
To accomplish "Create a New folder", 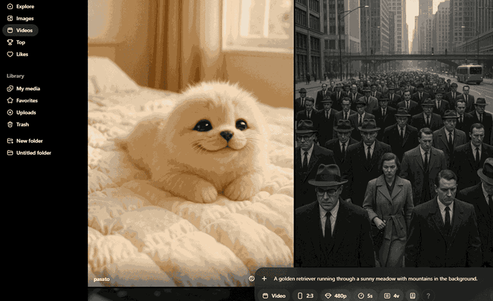I will [x=25, y=141].
